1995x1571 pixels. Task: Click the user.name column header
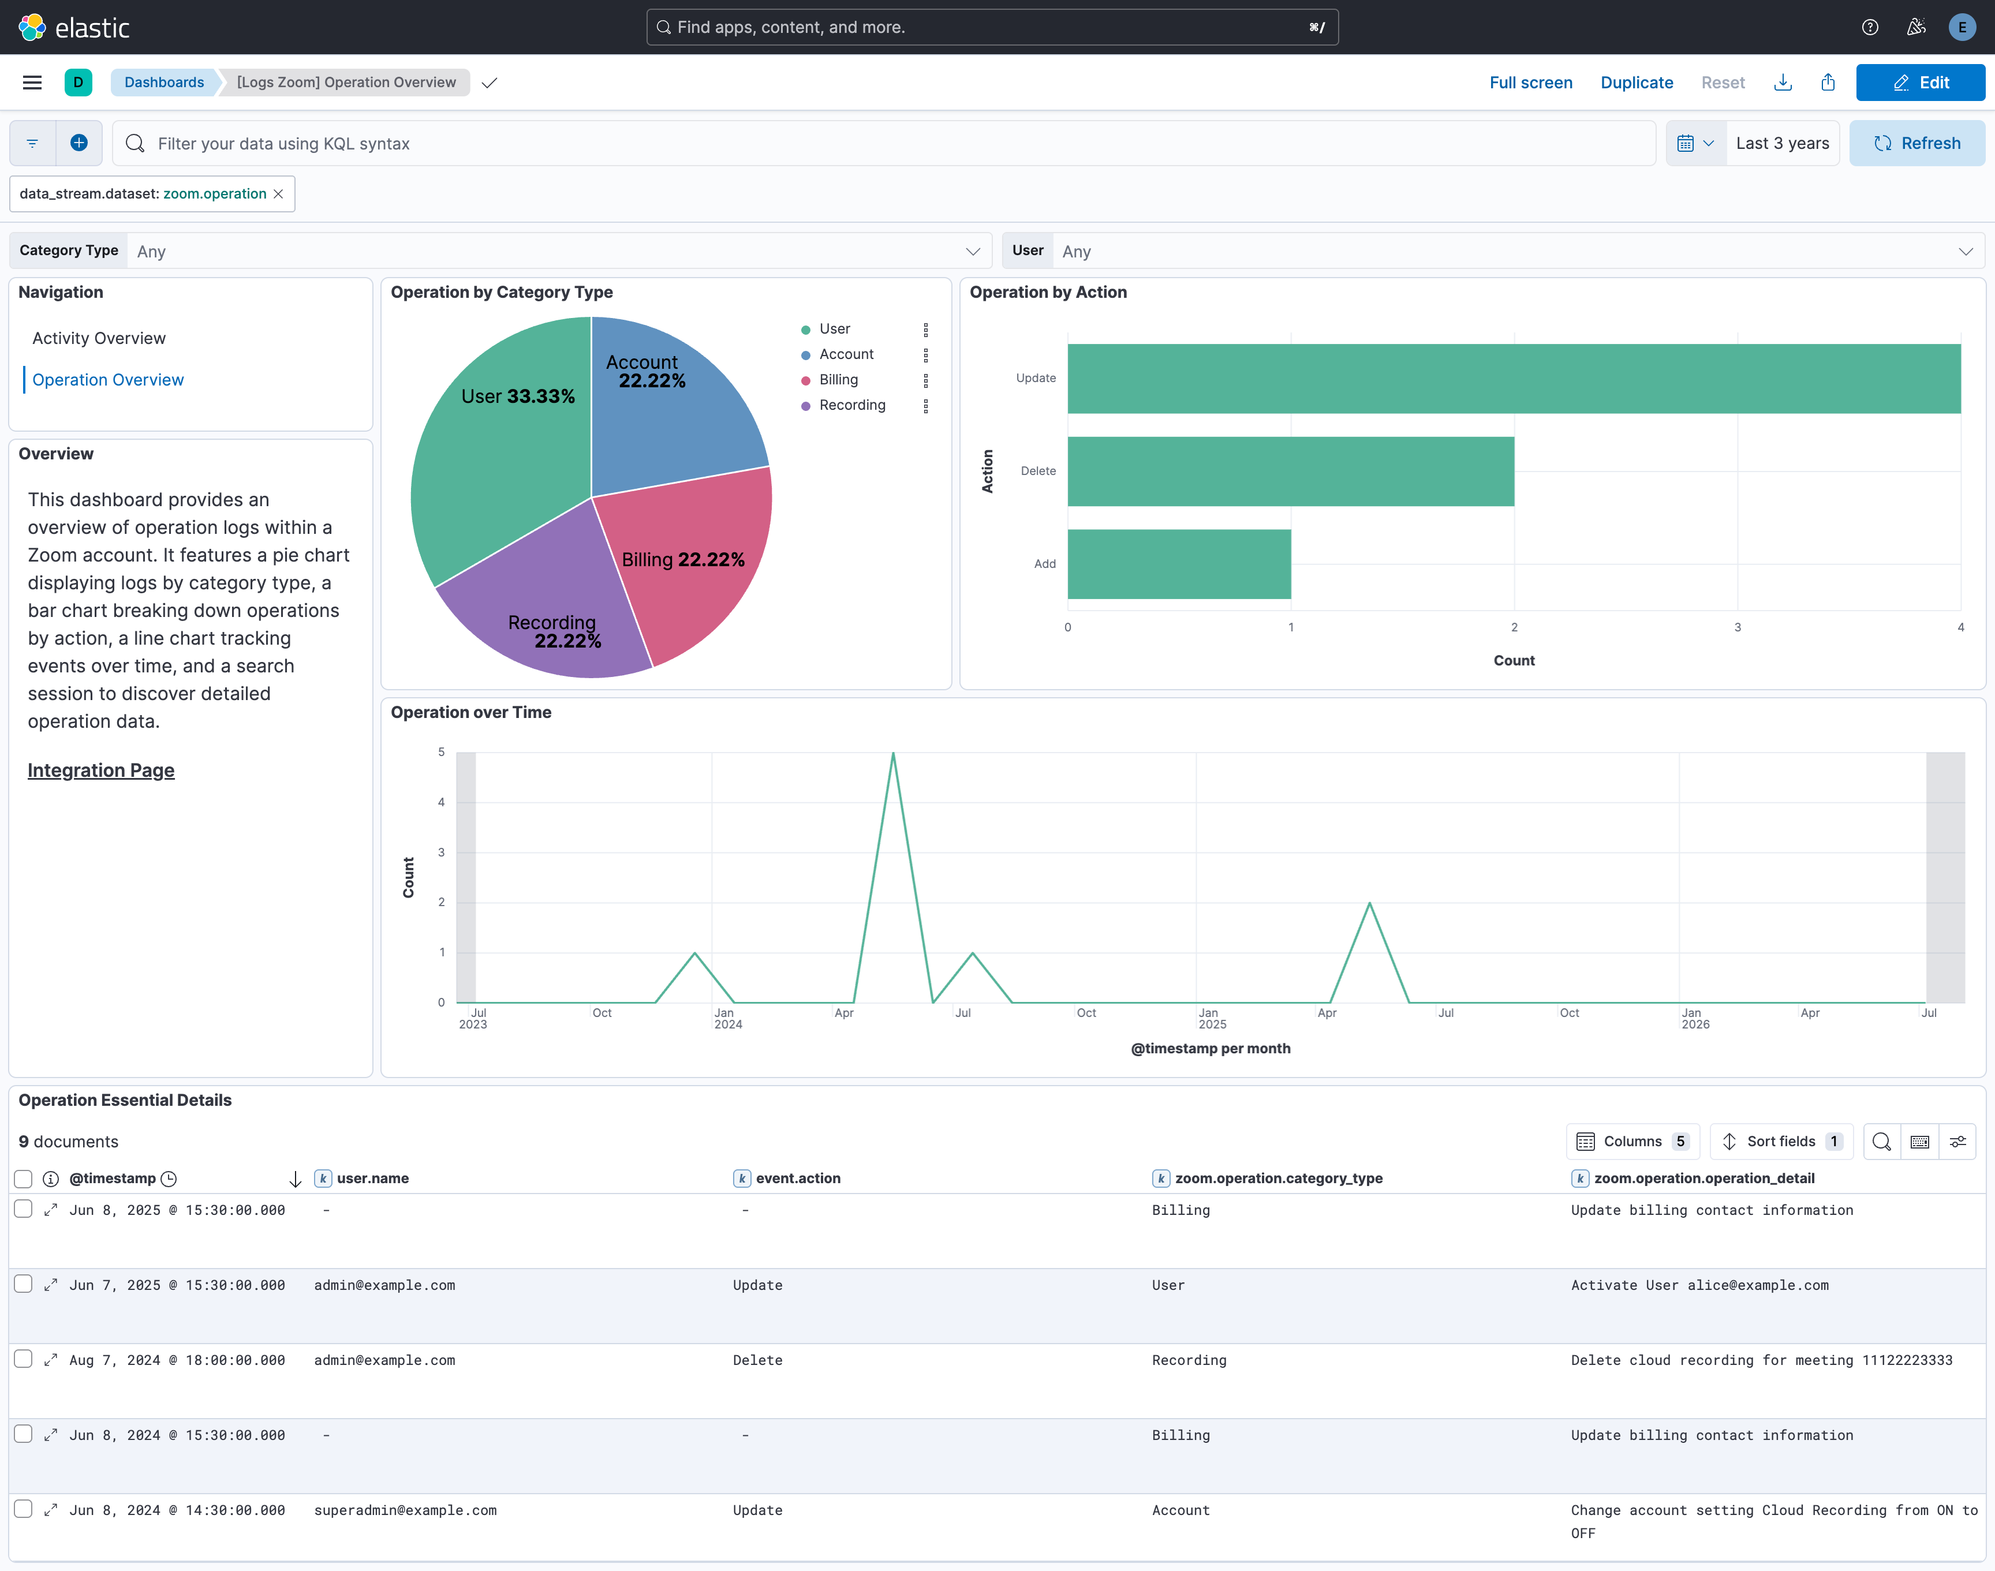pos(372,1179)
